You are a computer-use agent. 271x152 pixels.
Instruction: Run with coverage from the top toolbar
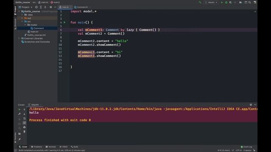tap(230, 3)
